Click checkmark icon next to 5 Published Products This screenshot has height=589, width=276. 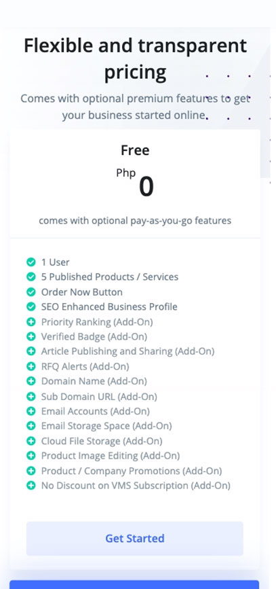coord(31,277)
